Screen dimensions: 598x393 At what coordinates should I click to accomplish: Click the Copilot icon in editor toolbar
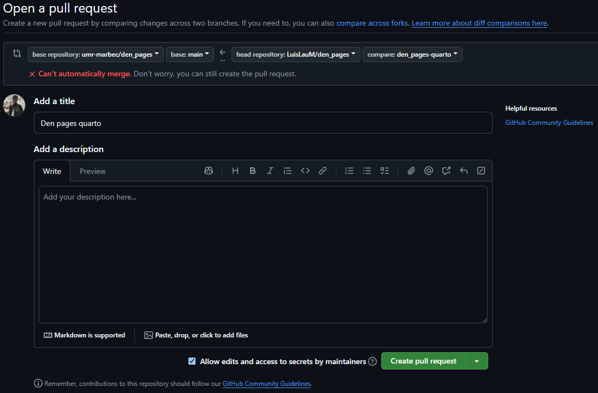(209, 171)
